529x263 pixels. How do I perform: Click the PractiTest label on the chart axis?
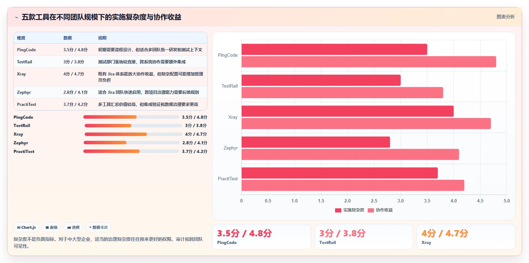tap(228, 179)
